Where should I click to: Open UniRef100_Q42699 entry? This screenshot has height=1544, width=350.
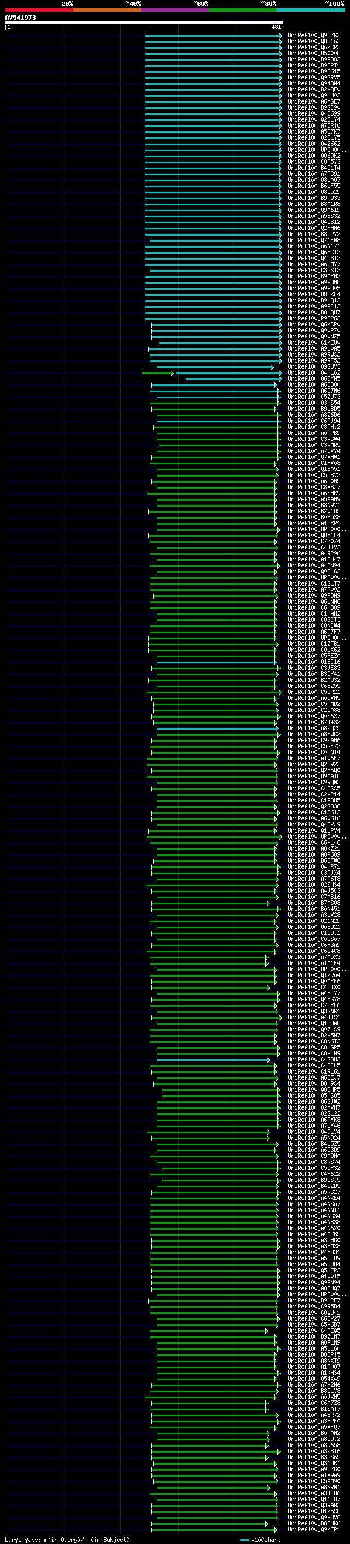click(313, 113)
